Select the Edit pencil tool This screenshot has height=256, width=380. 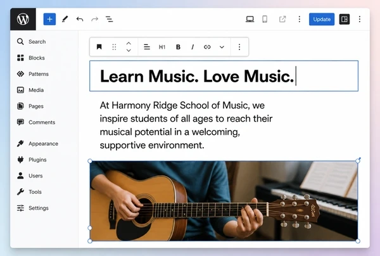coord(65,19)
